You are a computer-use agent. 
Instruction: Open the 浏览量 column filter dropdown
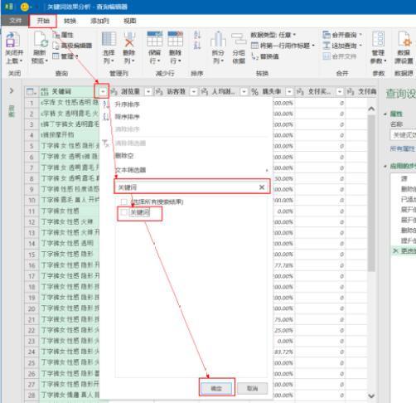148,91
